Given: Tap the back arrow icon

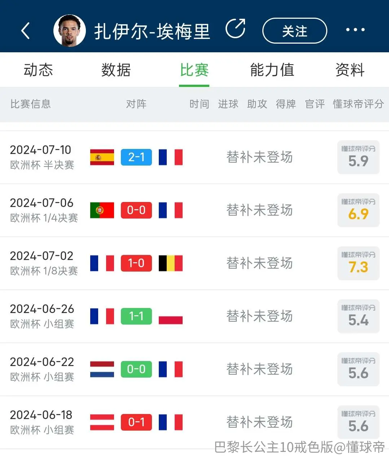Looking at the screenshot, I should tap(25, 30).
